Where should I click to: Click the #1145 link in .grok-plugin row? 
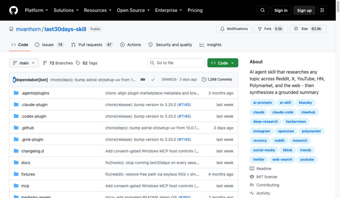pos(184,140)
